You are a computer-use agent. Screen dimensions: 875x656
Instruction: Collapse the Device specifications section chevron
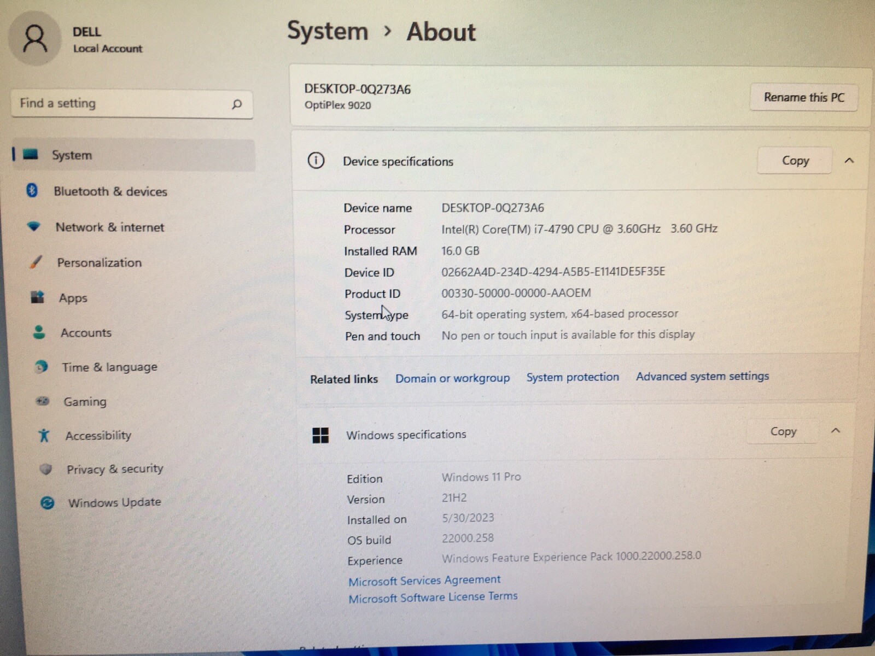pos(849,160)
